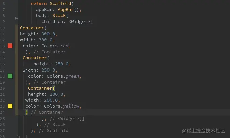Click the 200.0 height value
The image size is (230, 138).
56,94
